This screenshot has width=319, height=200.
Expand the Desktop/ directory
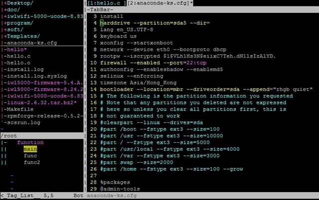pos(18,3)
